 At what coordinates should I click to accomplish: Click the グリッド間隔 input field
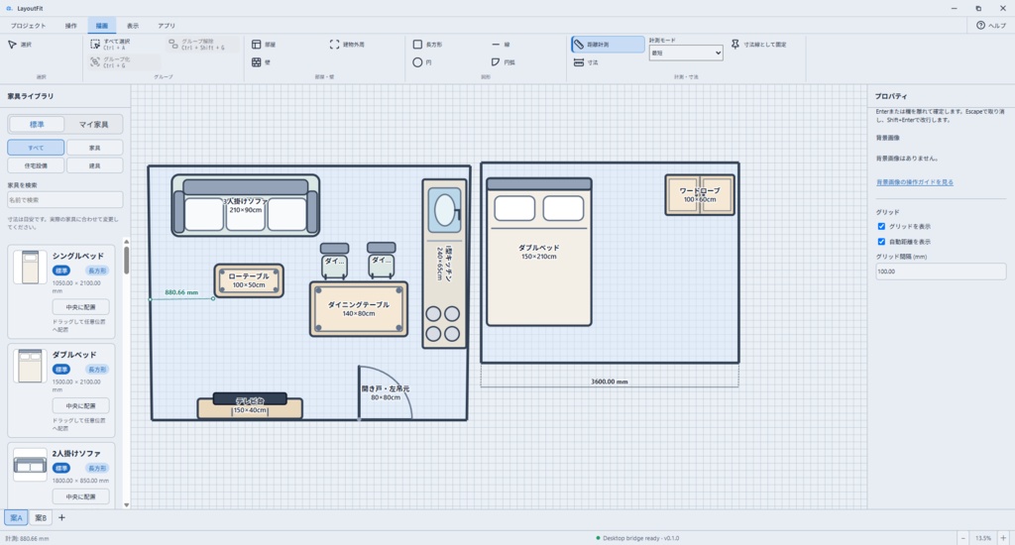pyautogui.click(x=941, y=272)
